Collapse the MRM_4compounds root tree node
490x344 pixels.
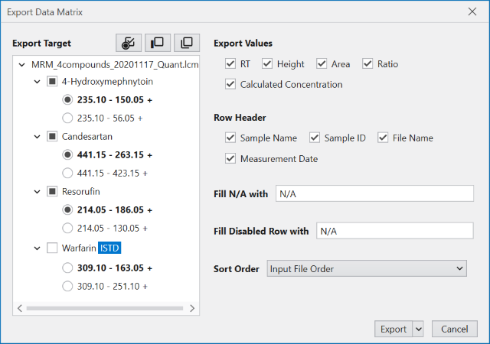(x=21, y=65)
